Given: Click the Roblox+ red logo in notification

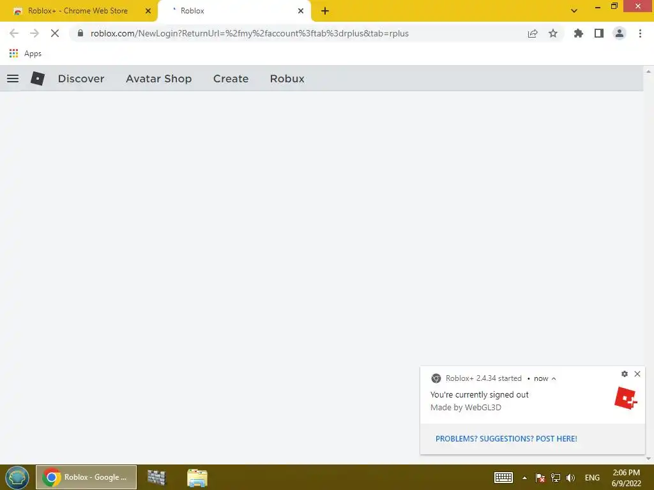Looking at the screenshot, I should [626, 398].
